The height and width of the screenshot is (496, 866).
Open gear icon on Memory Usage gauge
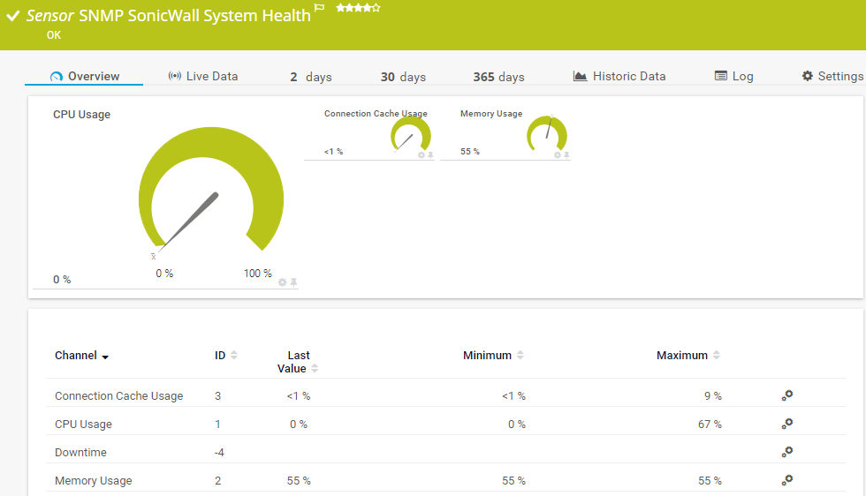(x=558, y=154)
